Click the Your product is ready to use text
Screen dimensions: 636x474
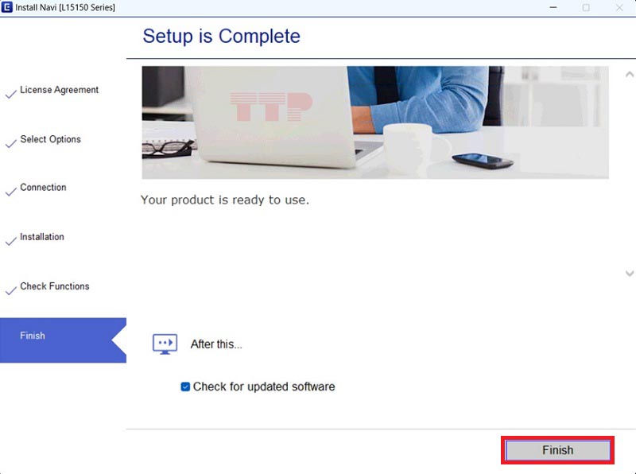coord(225,200)
